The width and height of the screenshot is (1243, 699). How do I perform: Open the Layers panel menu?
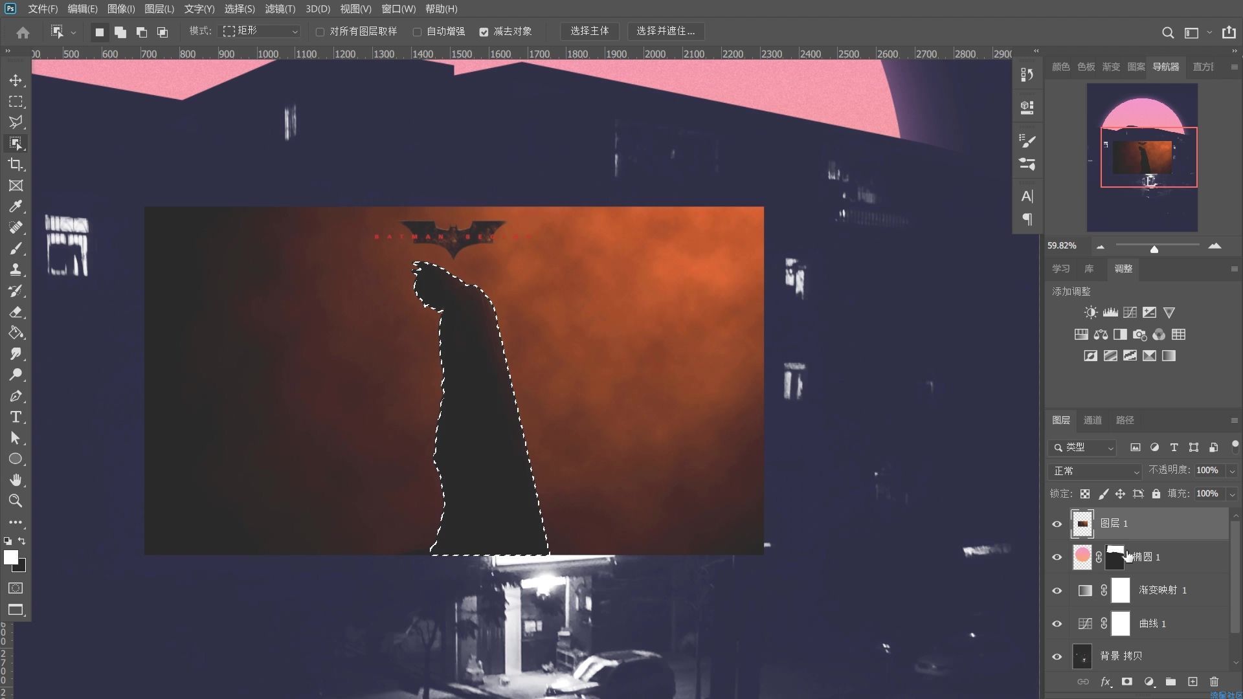[x=1234, y=420]
